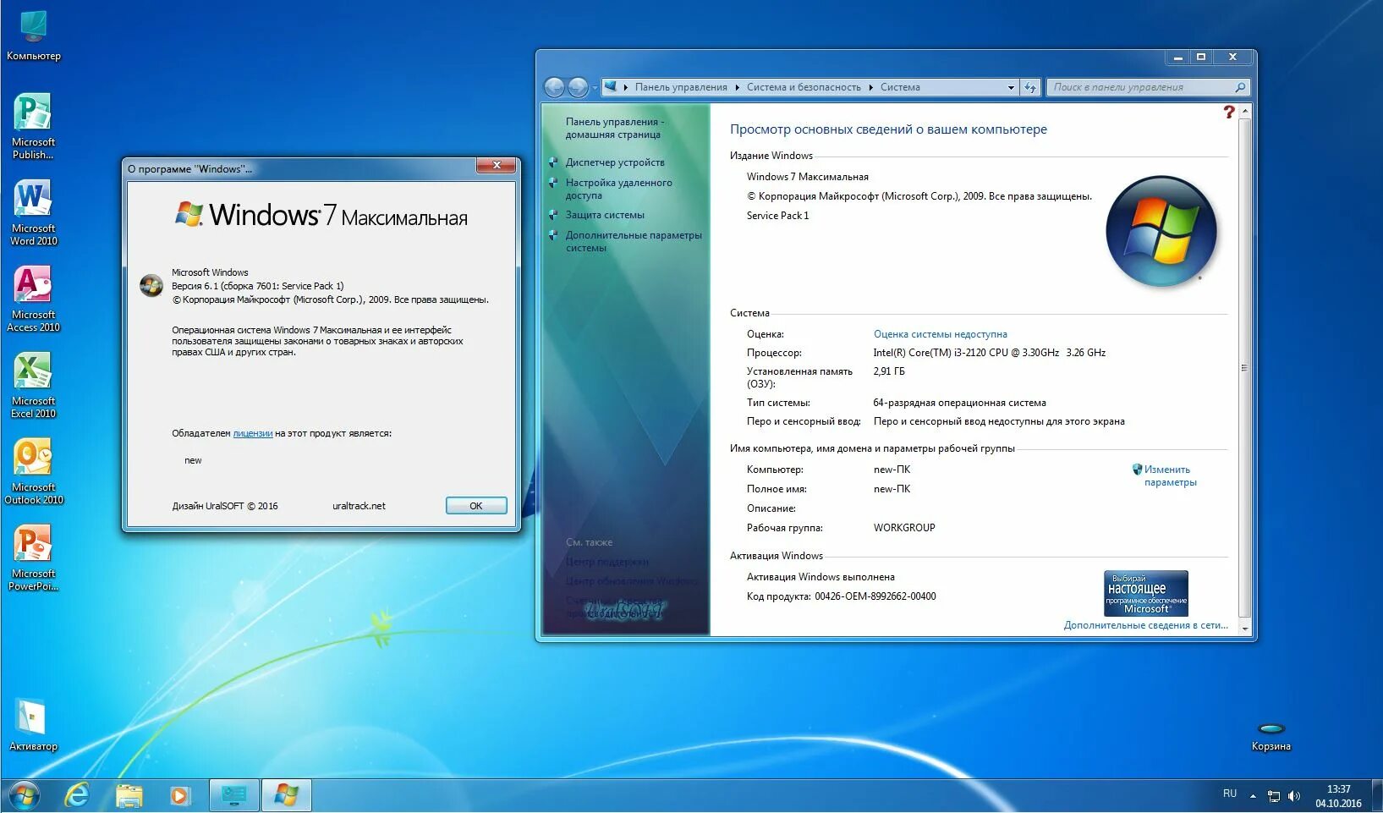
Task: Open Панель управления домашняя страница link
Action: click(614, 128)
